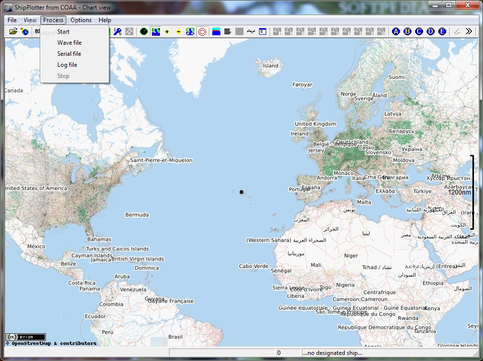
Task: Click the CC BY-SA license badge
Action: click(26, 337)
